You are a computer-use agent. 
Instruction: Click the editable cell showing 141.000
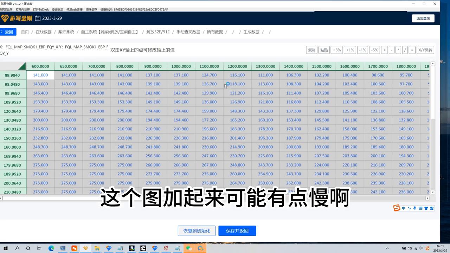coord(40,75)
